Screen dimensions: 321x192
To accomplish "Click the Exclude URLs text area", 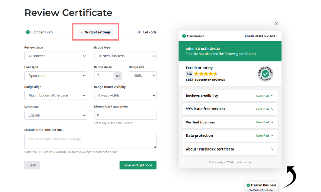I will coord(90,141).
